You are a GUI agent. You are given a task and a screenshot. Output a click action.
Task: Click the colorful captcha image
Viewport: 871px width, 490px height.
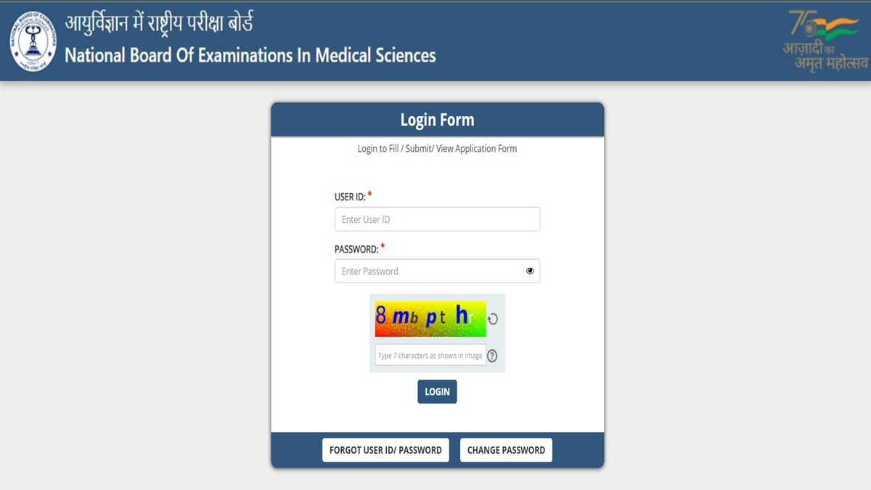pyautogui.click(x=430, y=319)
